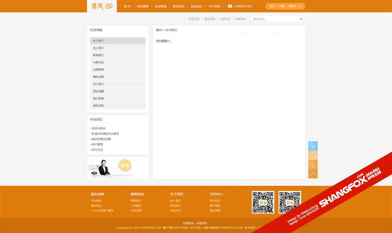392x233 pixels.
Task: Click the blue floating sidebar icon
Action: pyautogui.click(x=313, y=146)
